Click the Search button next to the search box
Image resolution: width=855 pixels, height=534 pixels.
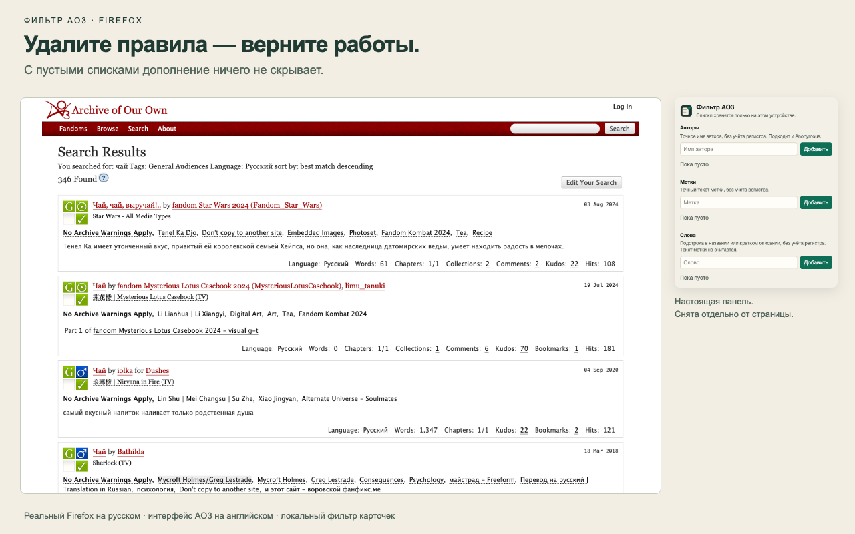coord(619,129)
